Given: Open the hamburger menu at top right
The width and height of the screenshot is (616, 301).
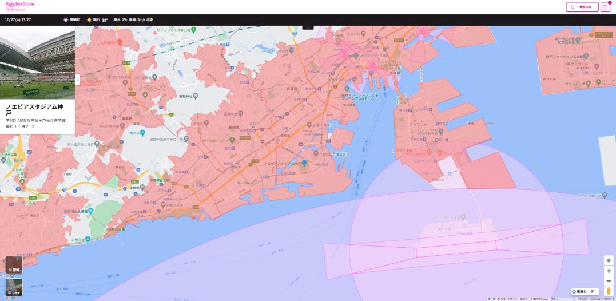Looking at the screenshot, I should (605, 7).
